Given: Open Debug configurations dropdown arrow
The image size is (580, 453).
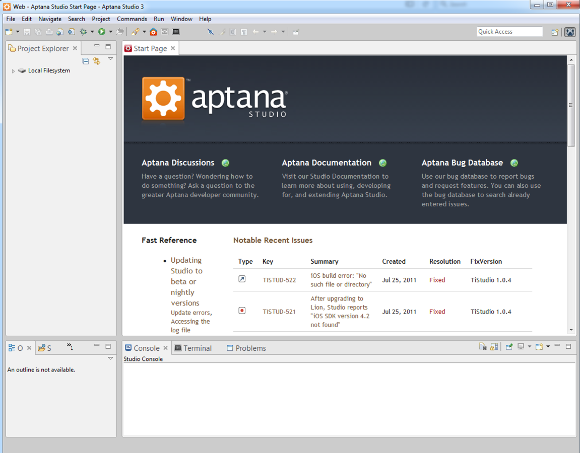Looking at the screenshot, I should point(92,32).
